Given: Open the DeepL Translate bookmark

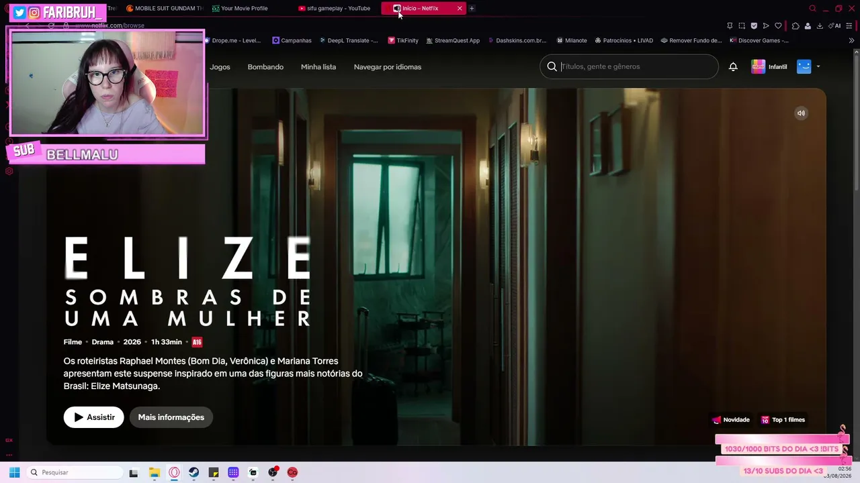Looking at the screenshot, I should click(x=348, y=40).
